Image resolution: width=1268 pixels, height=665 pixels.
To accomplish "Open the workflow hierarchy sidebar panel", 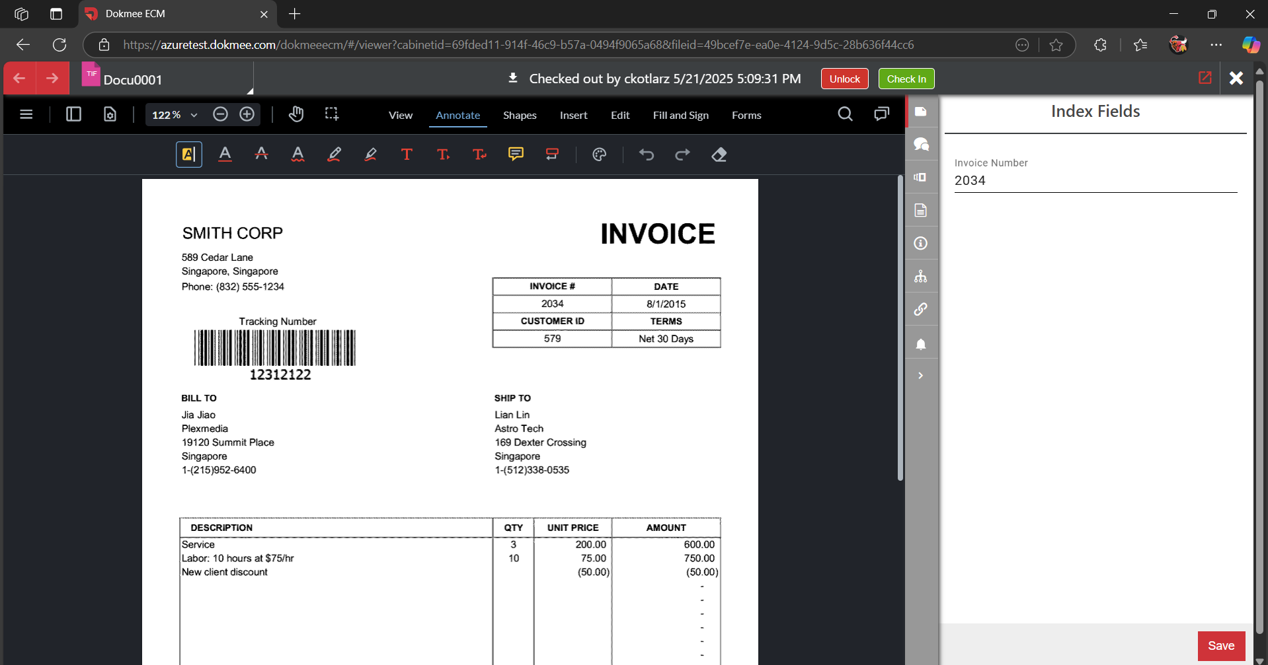I will tap(921, 276).
